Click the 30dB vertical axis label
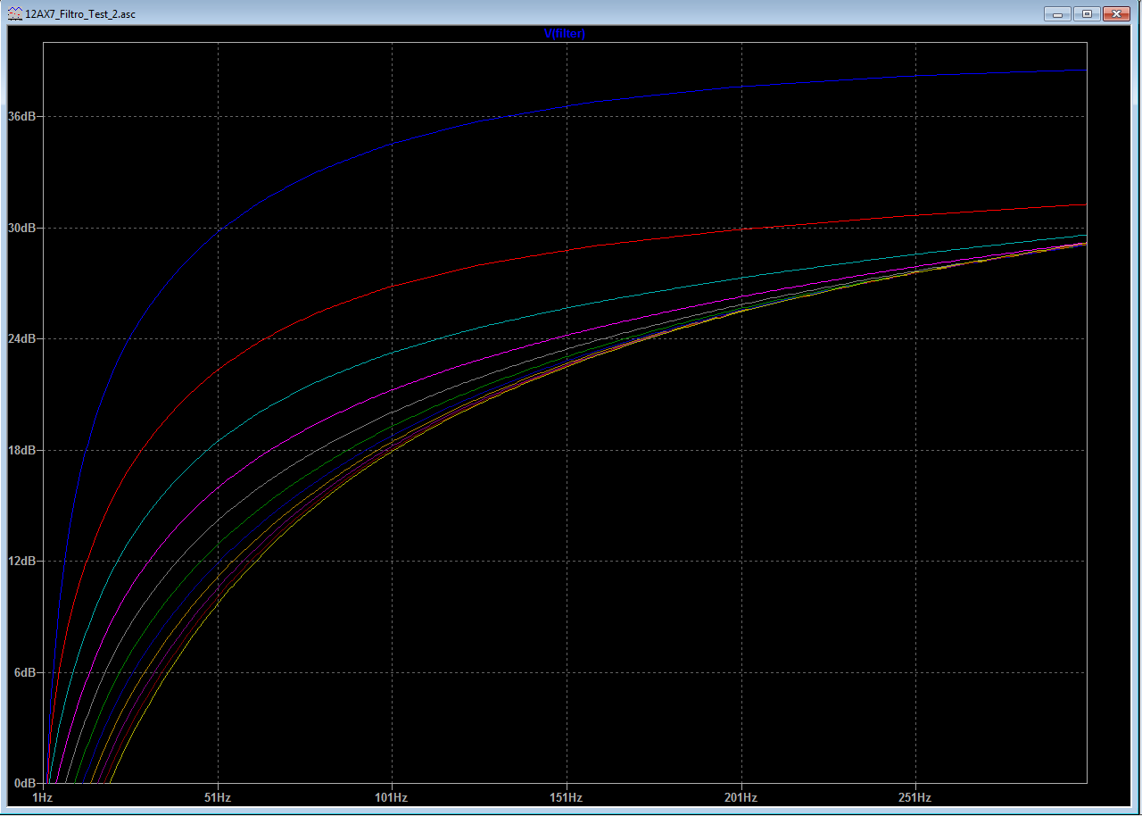This screenshot has width=1142, height=816. click(21, 228)
